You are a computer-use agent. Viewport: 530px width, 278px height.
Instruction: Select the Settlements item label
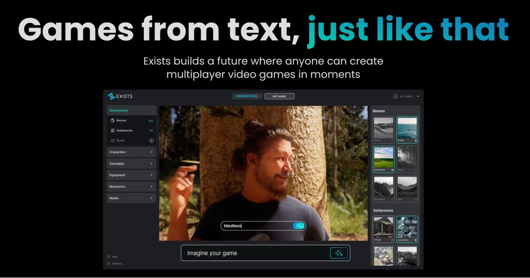tap(124, 130)
